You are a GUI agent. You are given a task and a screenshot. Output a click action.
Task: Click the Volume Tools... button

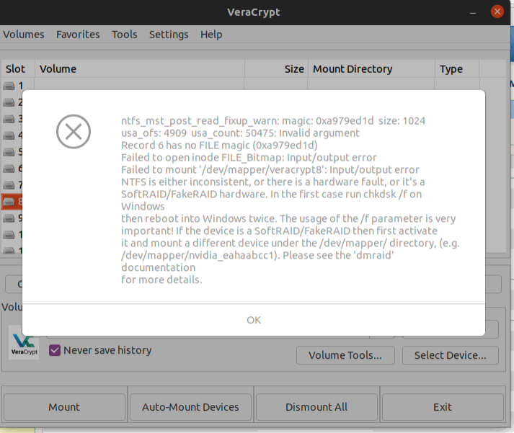(x=345, y=355)
